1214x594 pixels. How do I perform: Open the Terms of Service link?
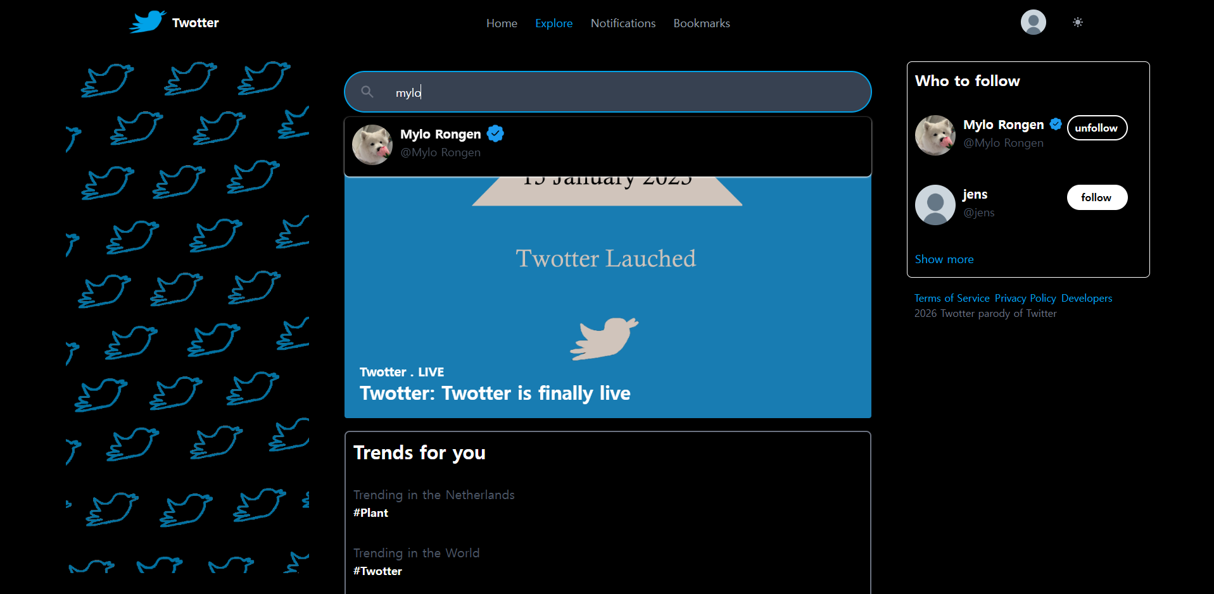pos(951,299)
